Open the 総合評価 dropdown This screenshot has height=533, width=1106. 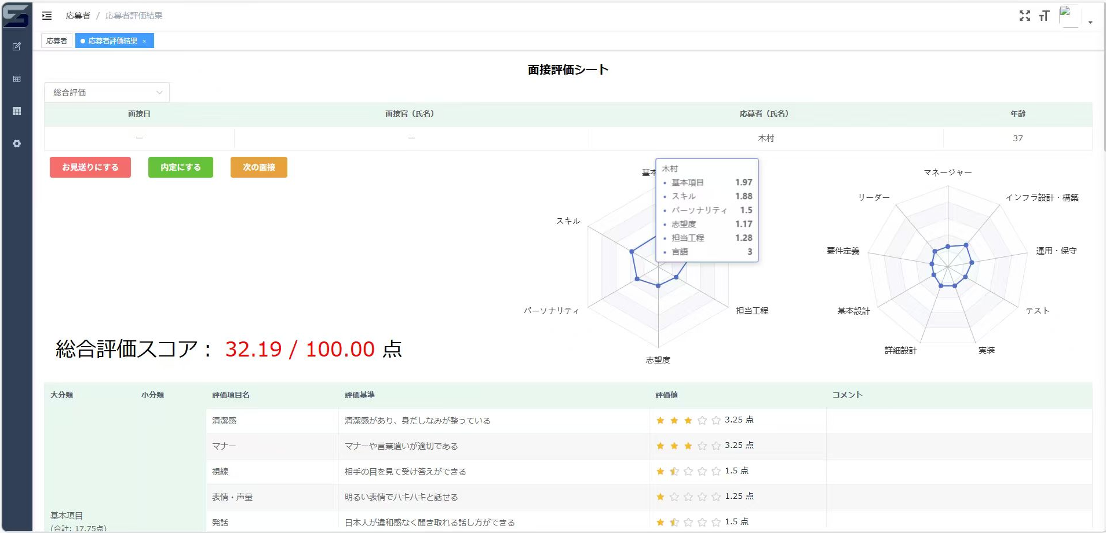(107, 92)
